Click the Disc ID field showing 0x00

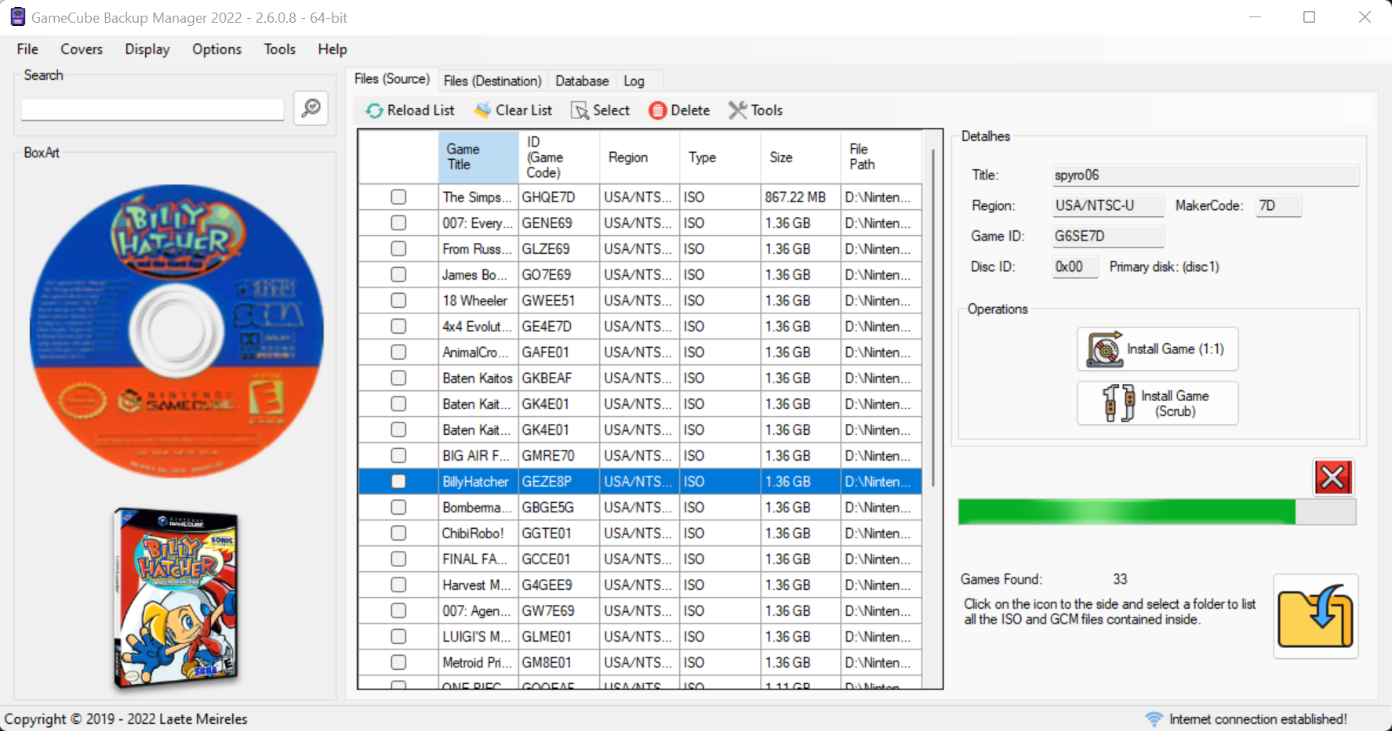1074,266
